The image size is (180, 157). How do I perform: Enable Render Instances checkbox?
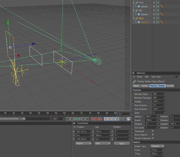(x=153, y=138)
